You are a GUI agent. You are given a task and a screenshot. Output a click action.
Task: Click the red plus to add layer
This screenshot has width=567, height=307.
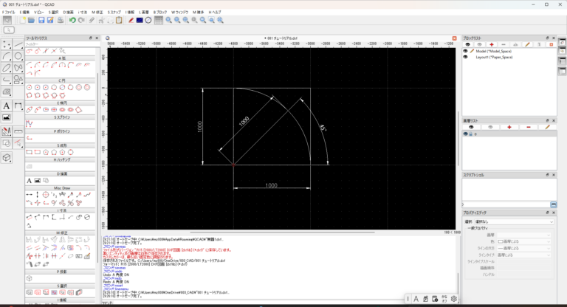pos(509,127)
